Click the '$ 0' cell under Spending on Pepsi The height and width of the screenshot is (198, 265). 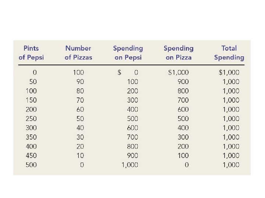(x=128, y=72)
